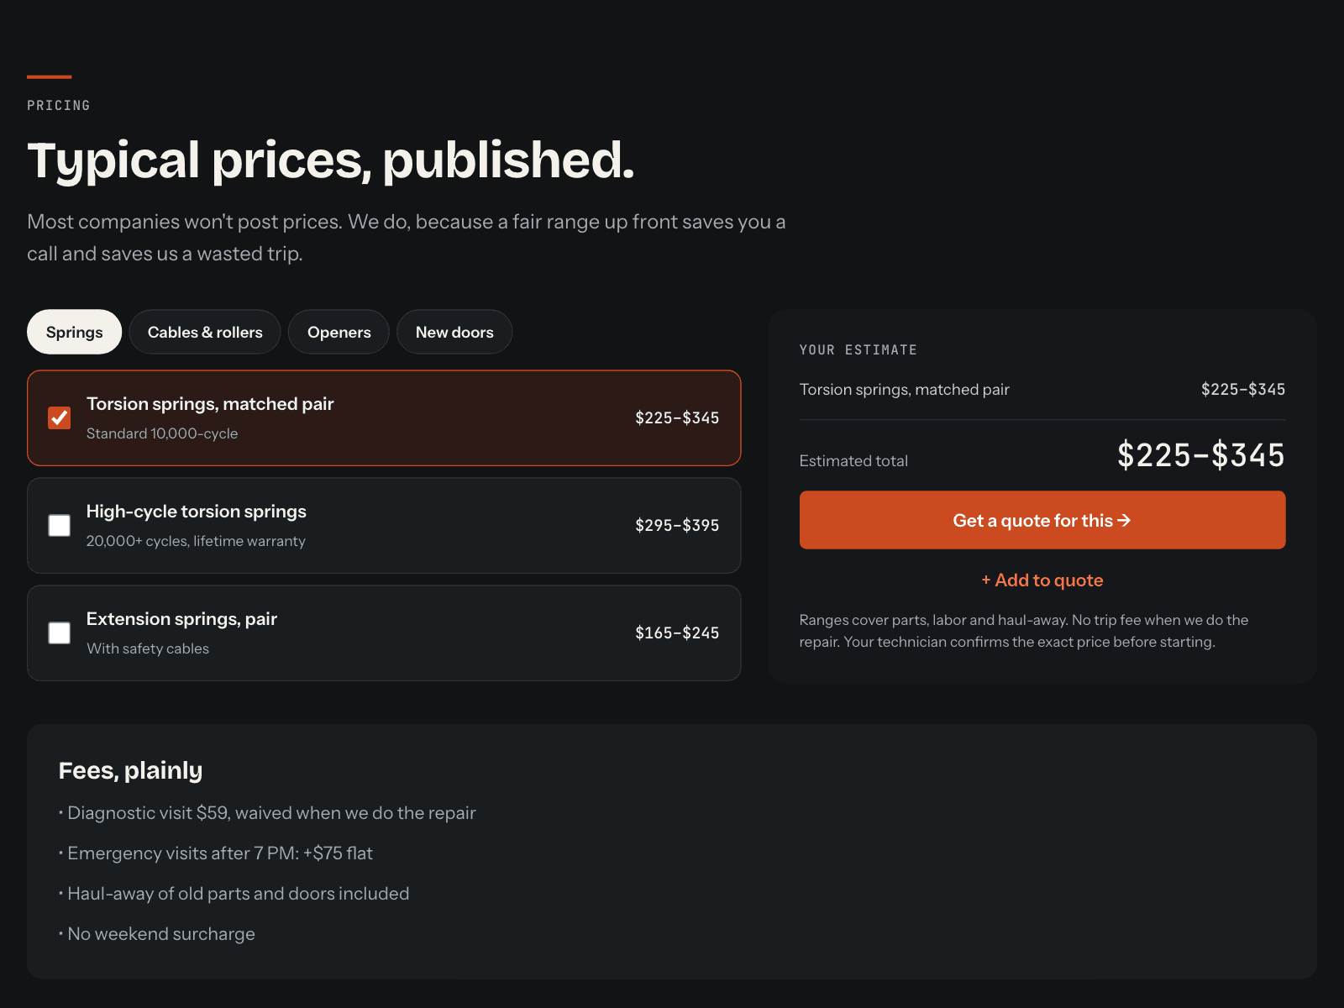Click the Get a quote for this button
This screenshot has height=1008, width=1344.
tap(1042, 520)
